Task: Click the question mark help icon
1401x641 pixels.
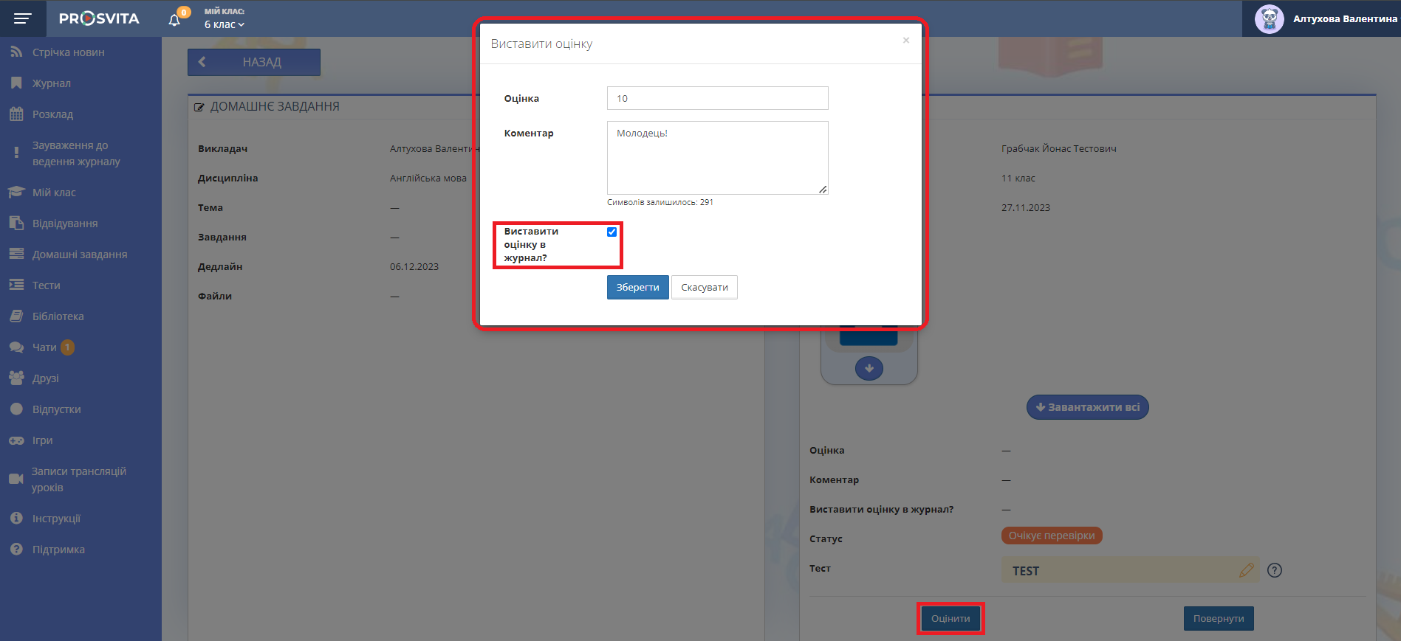Action: (x=1274, y=570)
